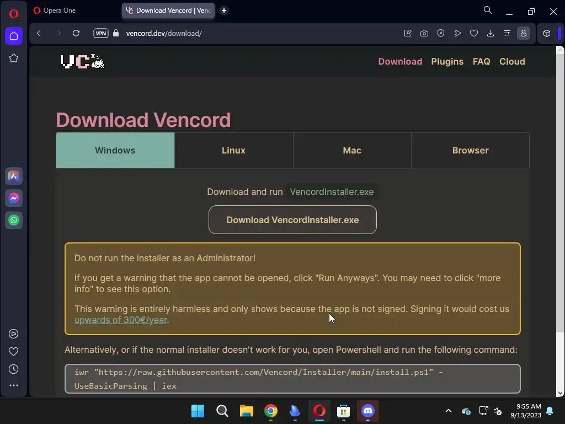Screen dimensions: 565x424
Task: Reload the Vencord download page
Action: point(76,33)
